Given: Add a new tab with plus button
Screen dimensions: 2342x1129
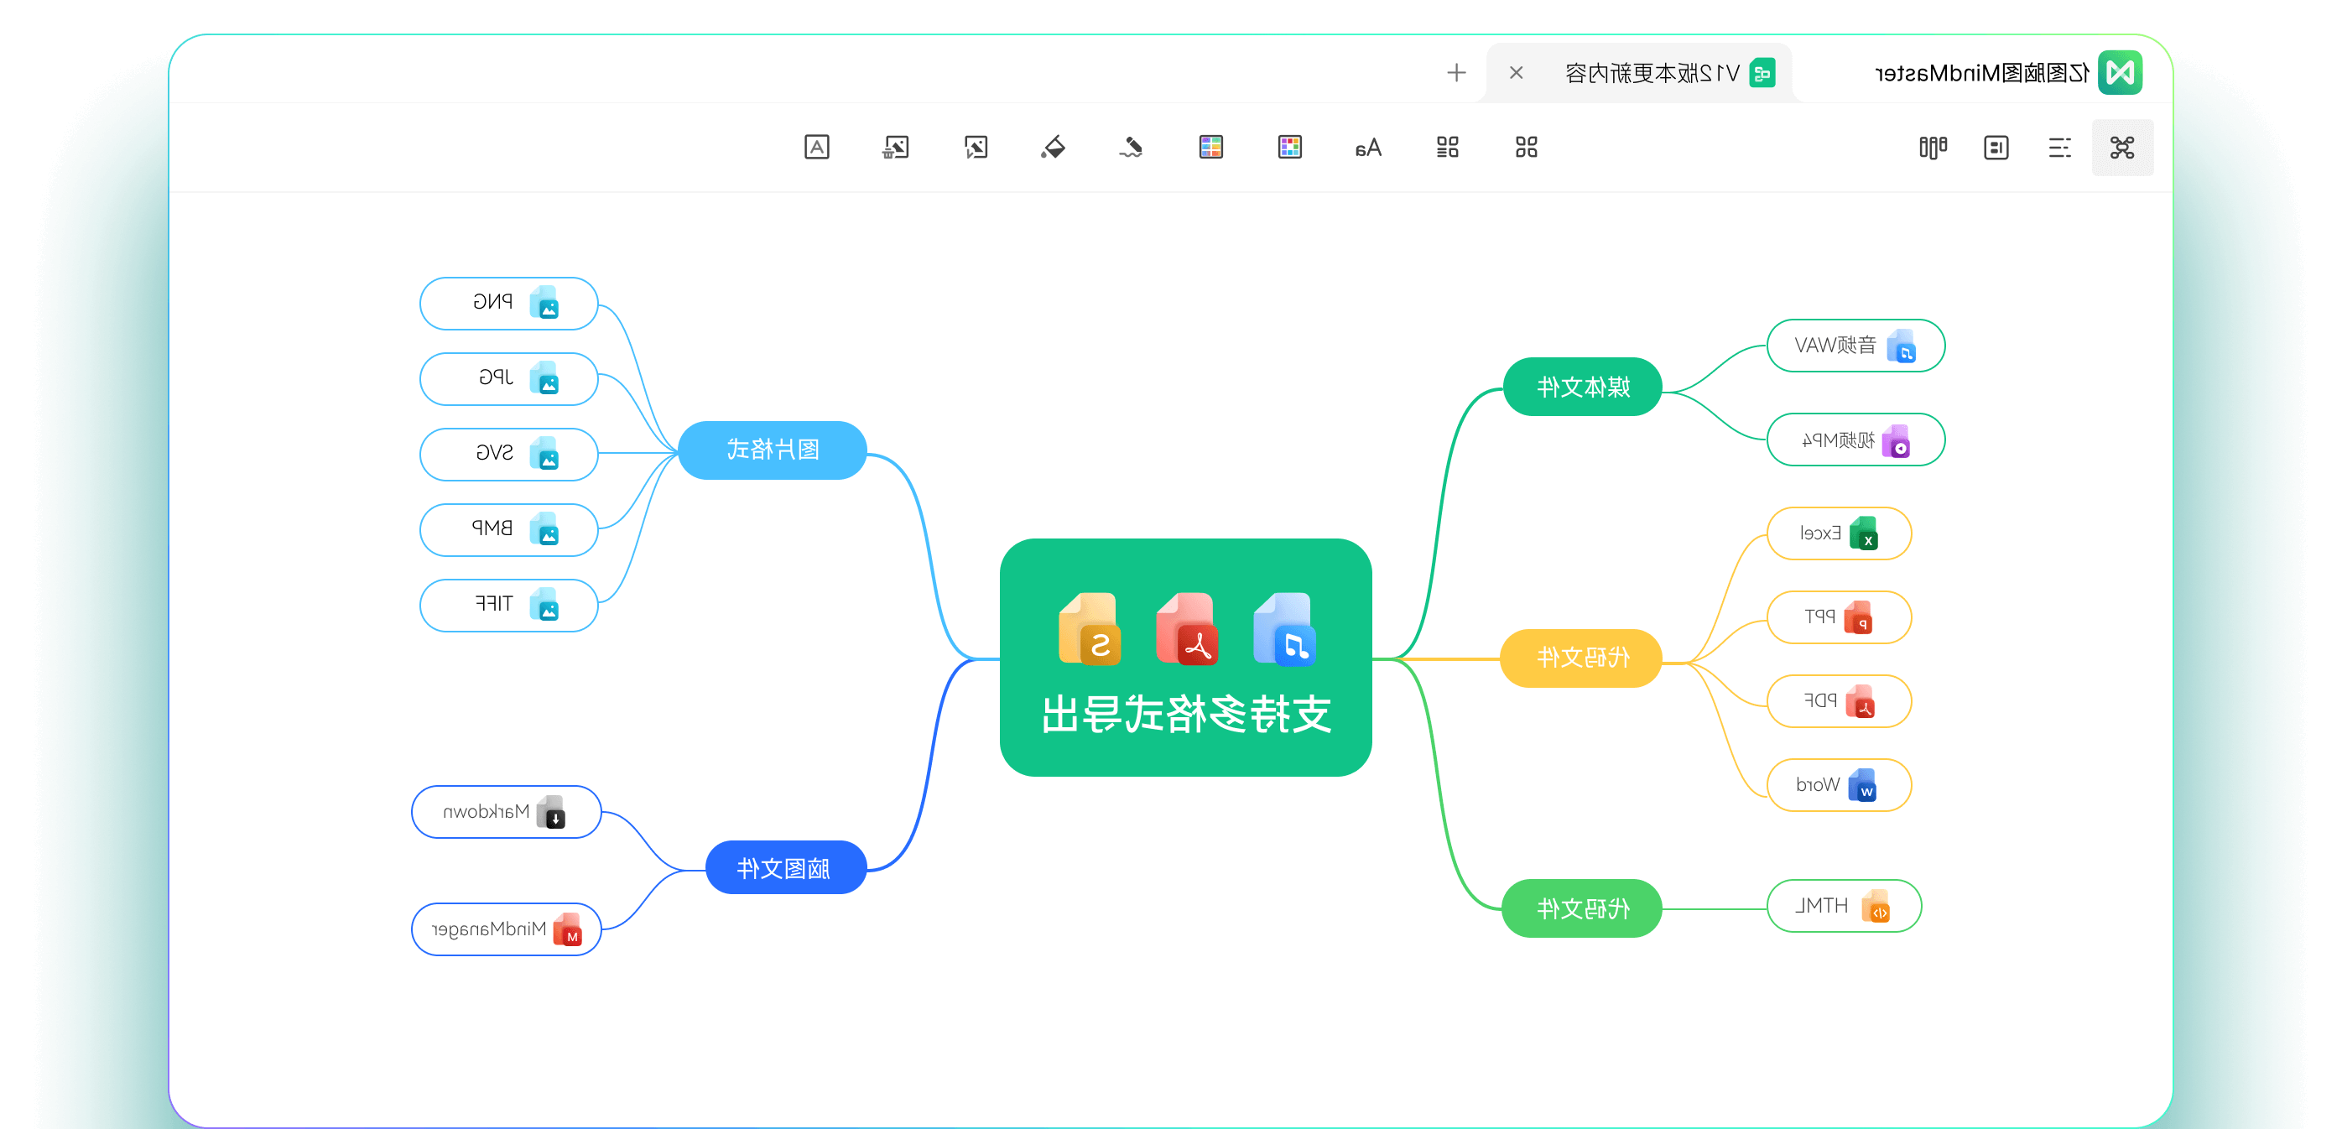Looking at the screenshot, I should 1456,73.
